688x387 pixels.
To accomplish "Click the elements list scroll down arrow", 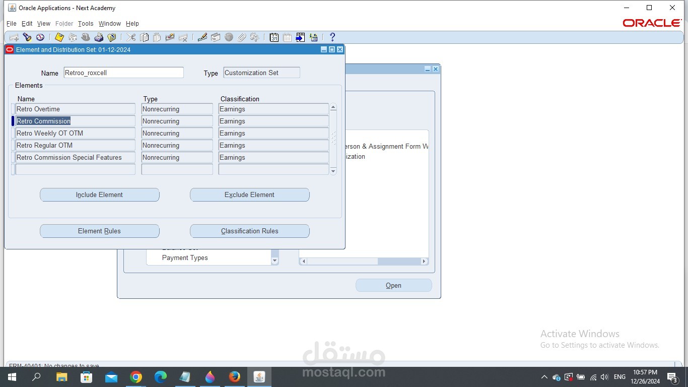I will pos(333,171).
